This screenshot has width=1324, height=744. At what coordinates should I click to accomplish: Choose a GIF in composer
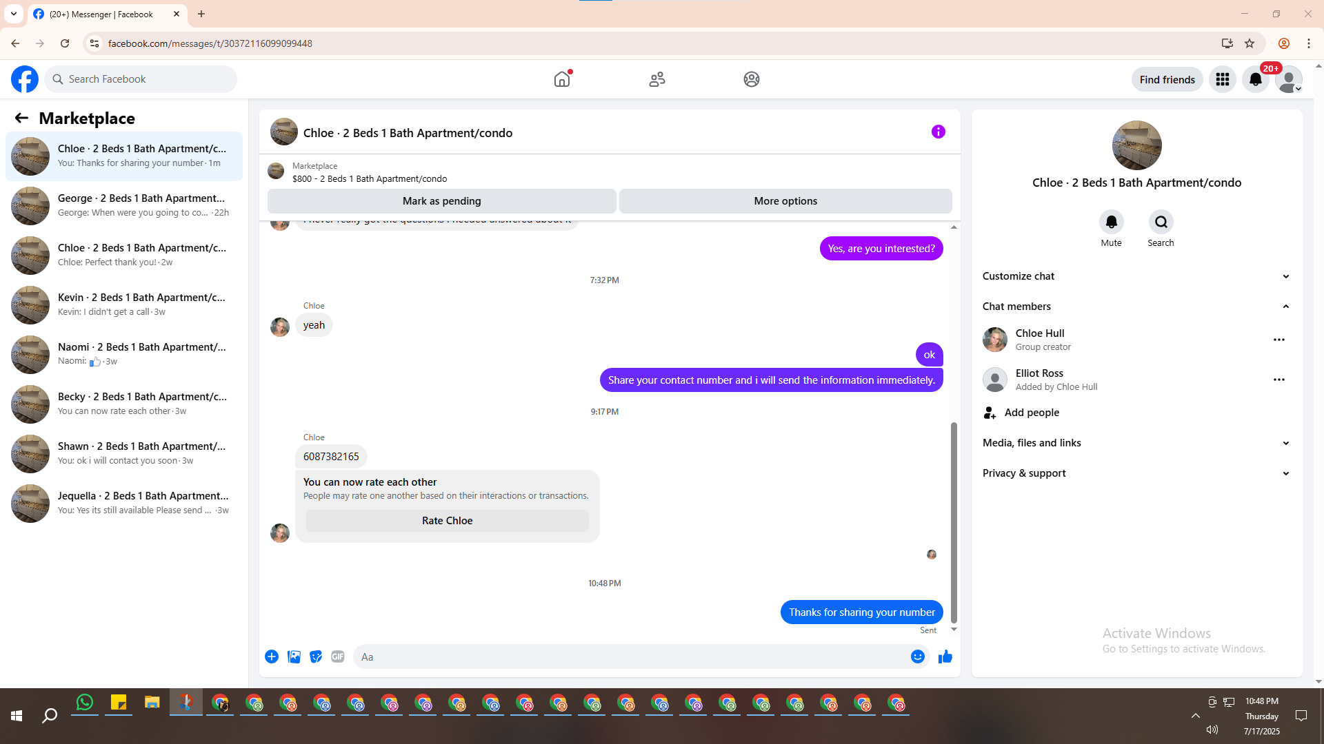tap(338, 657)
